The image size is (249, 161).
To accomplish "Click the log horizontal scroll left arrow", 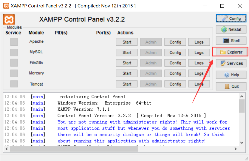I will (7, 149).
